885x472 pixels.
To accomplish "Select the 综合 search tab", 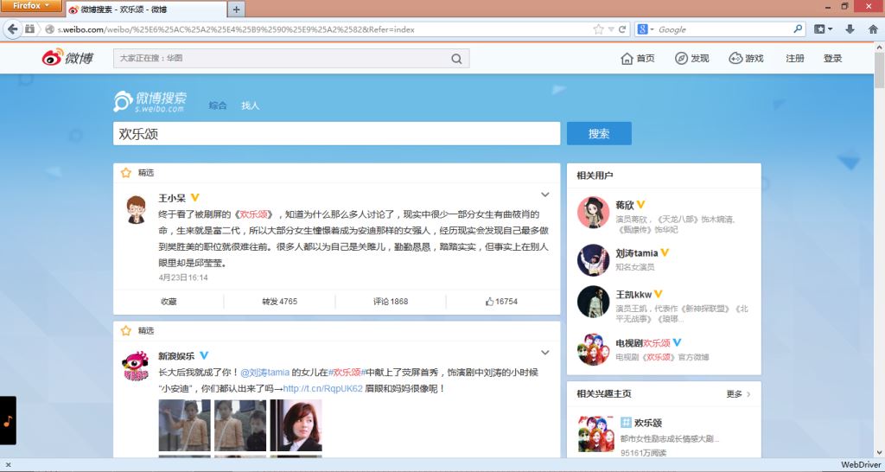I will (x=217, y=105).
